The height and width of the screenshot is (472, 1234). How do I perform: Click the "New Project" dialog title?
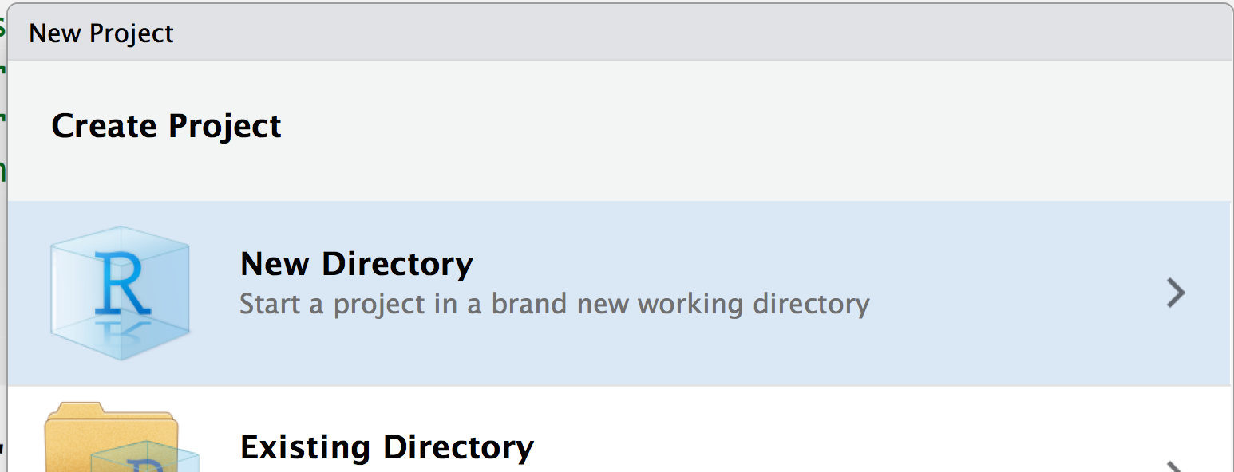[101, 33]
